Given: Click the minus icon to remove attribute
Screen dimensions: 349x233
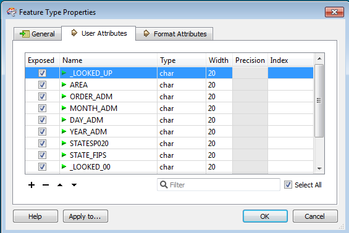Looking at the screenshot, I should coord(46,185).
